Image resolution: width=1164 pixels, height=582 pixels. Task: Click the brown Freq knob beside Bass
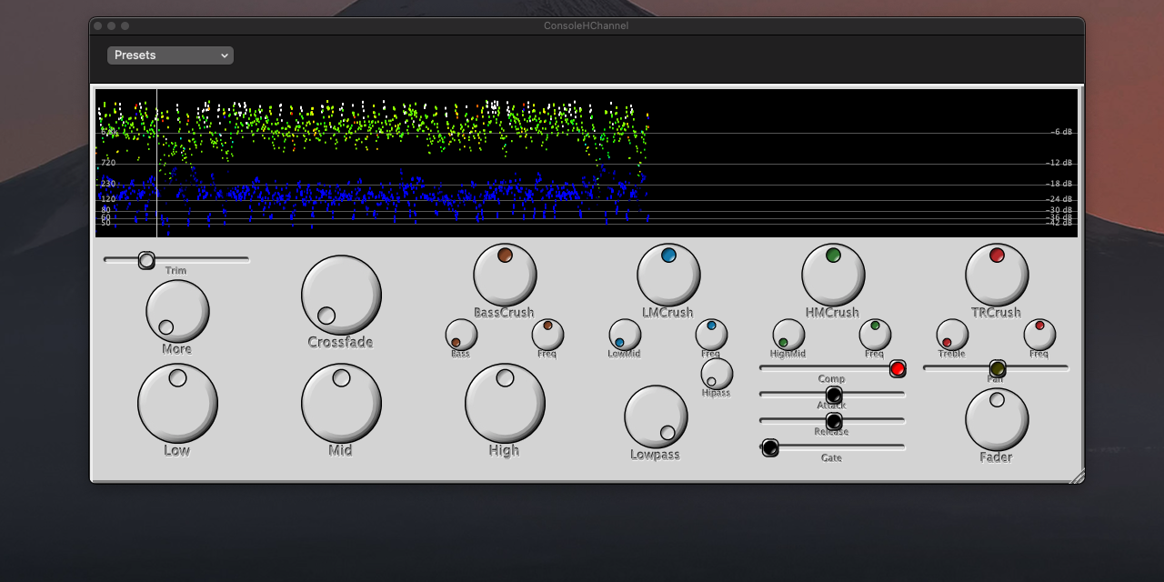[547, 335]
